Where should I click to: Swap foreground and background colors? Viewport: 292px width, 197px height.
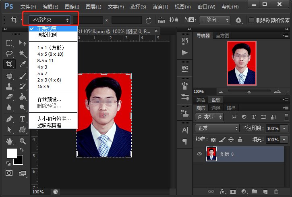click(x=22, y=150)
